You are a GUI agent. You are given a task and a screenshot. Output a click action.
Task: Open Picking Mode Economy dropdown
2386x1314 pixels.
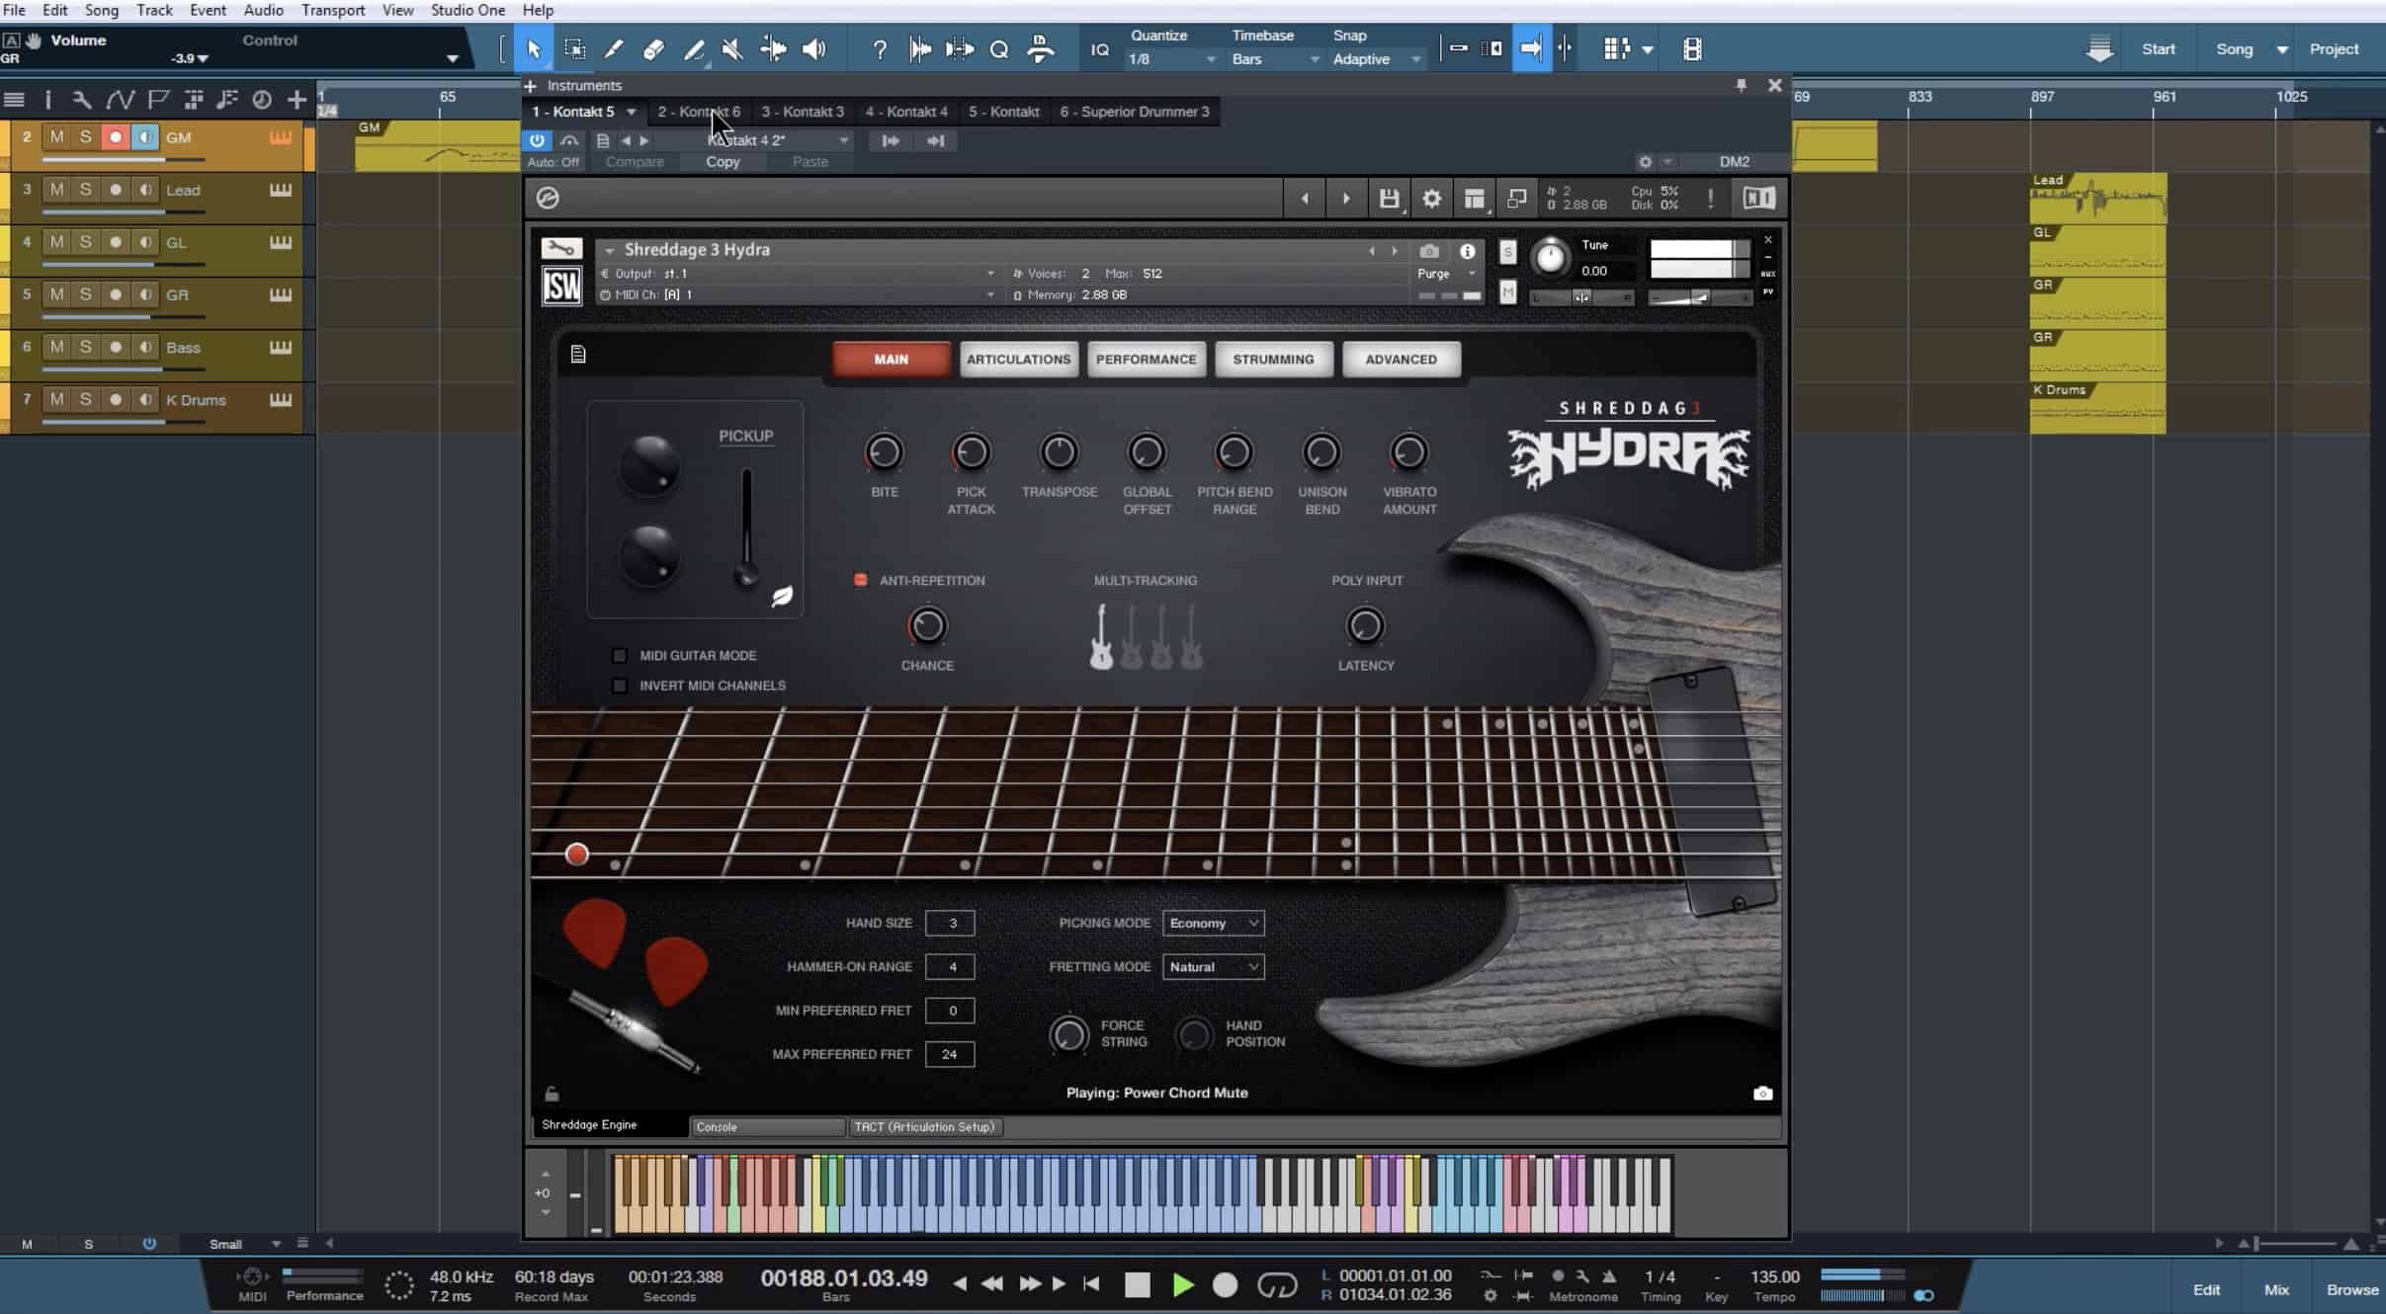click(1213, 923)
